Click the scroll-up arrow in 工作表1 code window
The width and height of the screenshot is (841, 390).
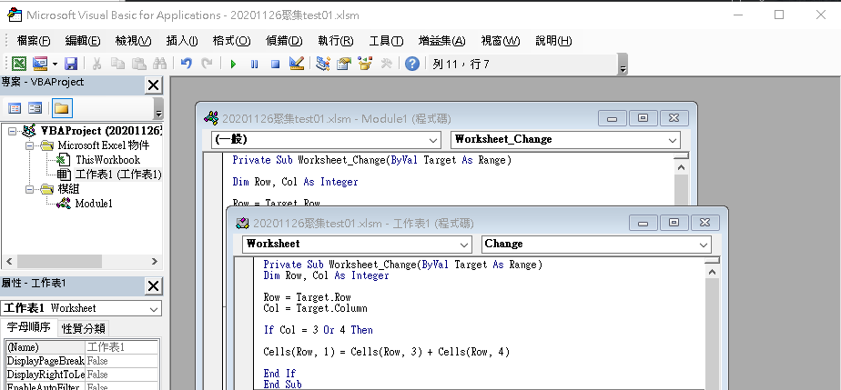(x=713, y=272)
